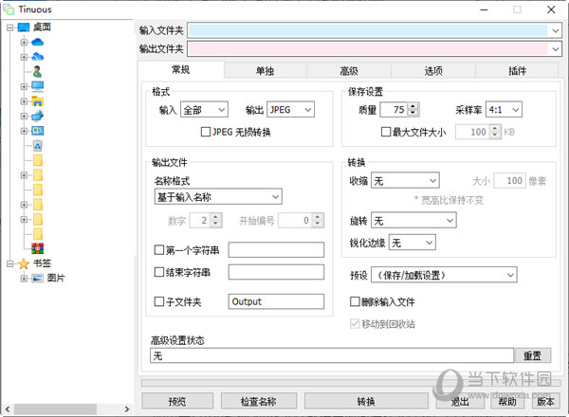The height and width of the screenshot is (417, 569).
Task: Expand the 图片 tree node
Action: click(x=24, y=279)
